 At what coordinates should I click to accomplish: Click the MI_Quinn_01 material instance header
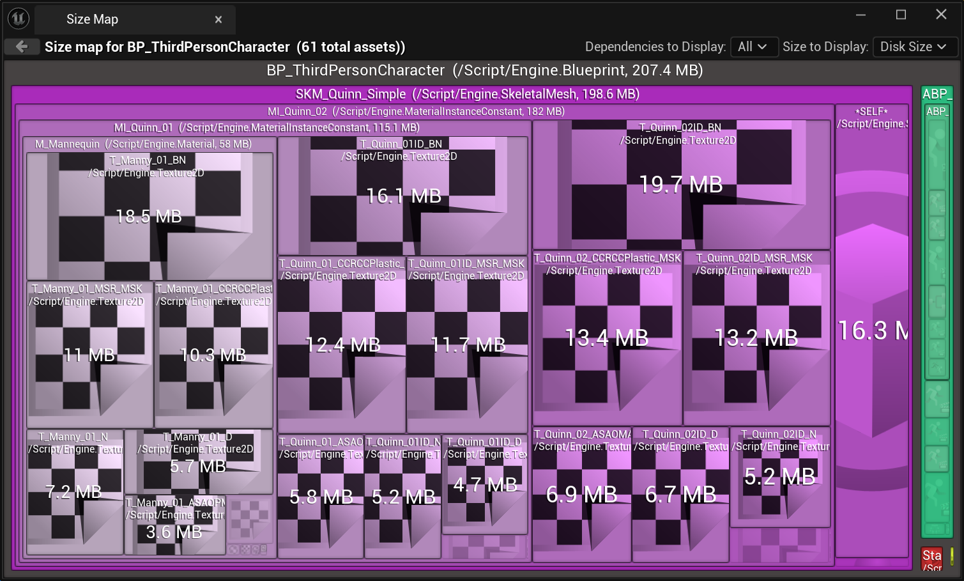coord(266,128)
